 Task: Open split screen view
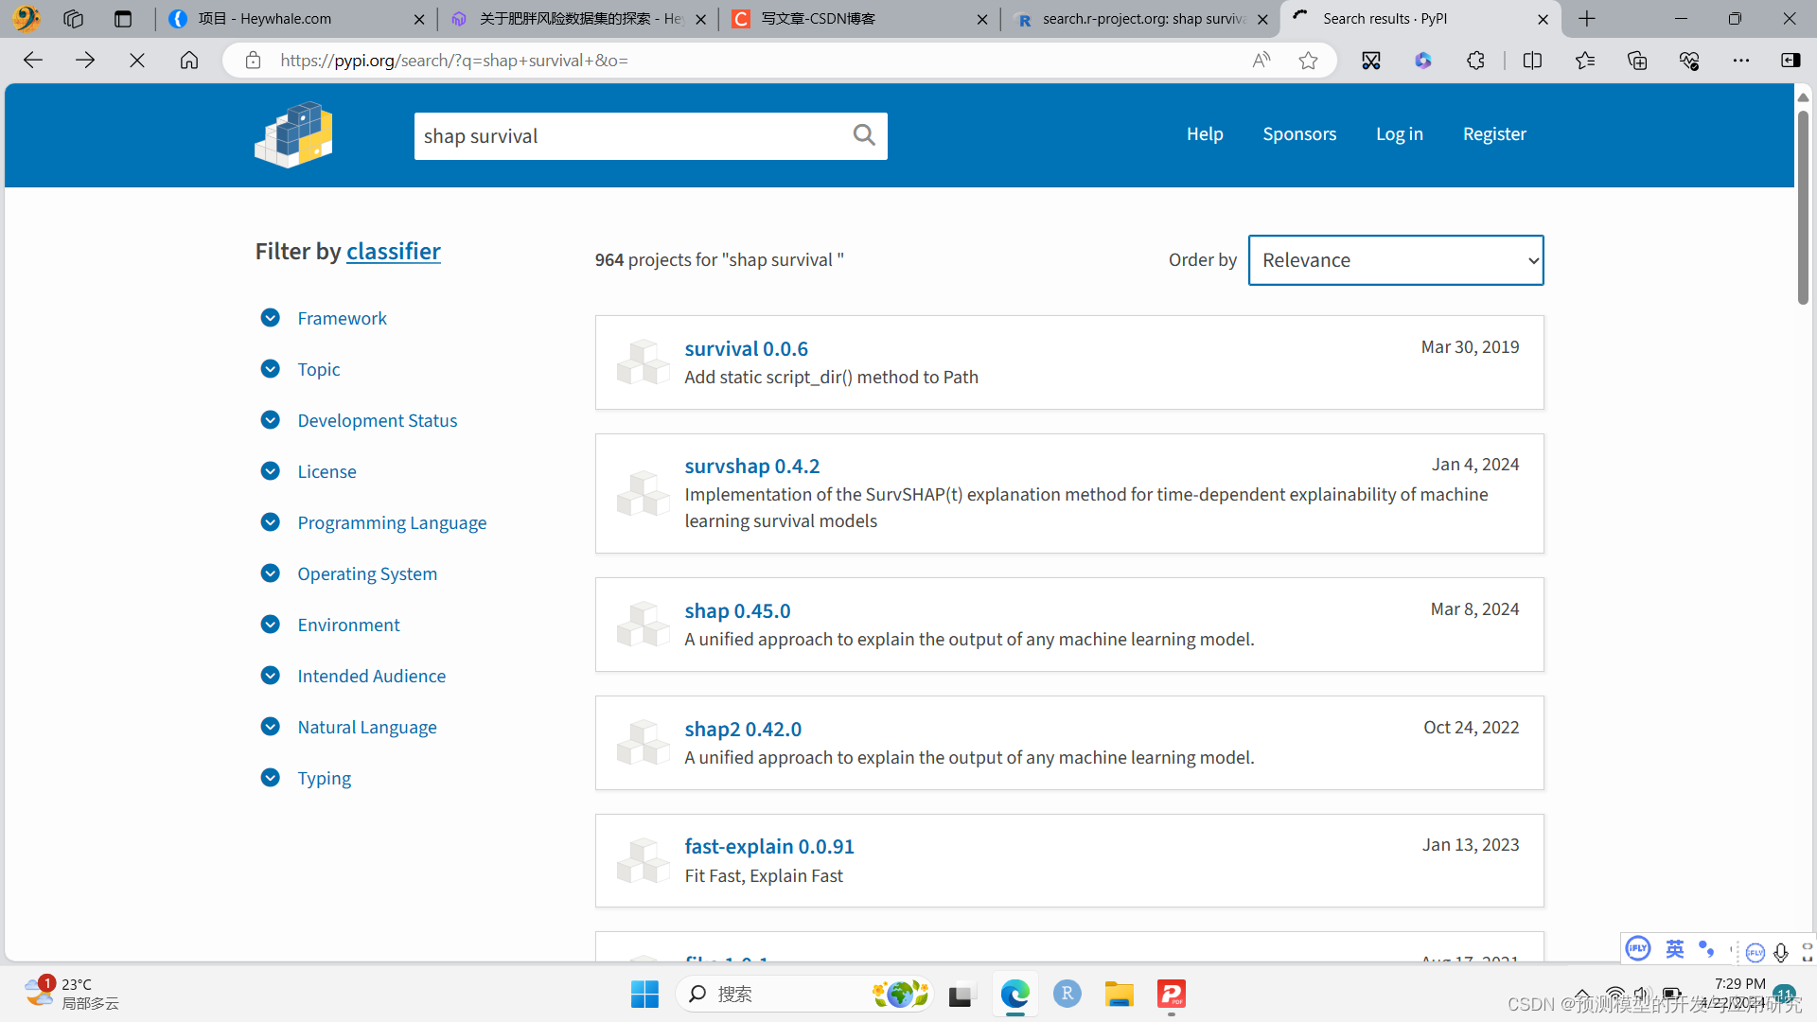(1532, 61)
